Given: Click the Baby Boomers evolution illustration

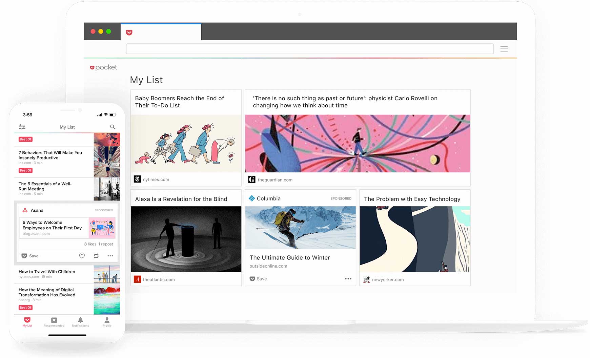Looking at the screenshot, I should tap(186, 144).
